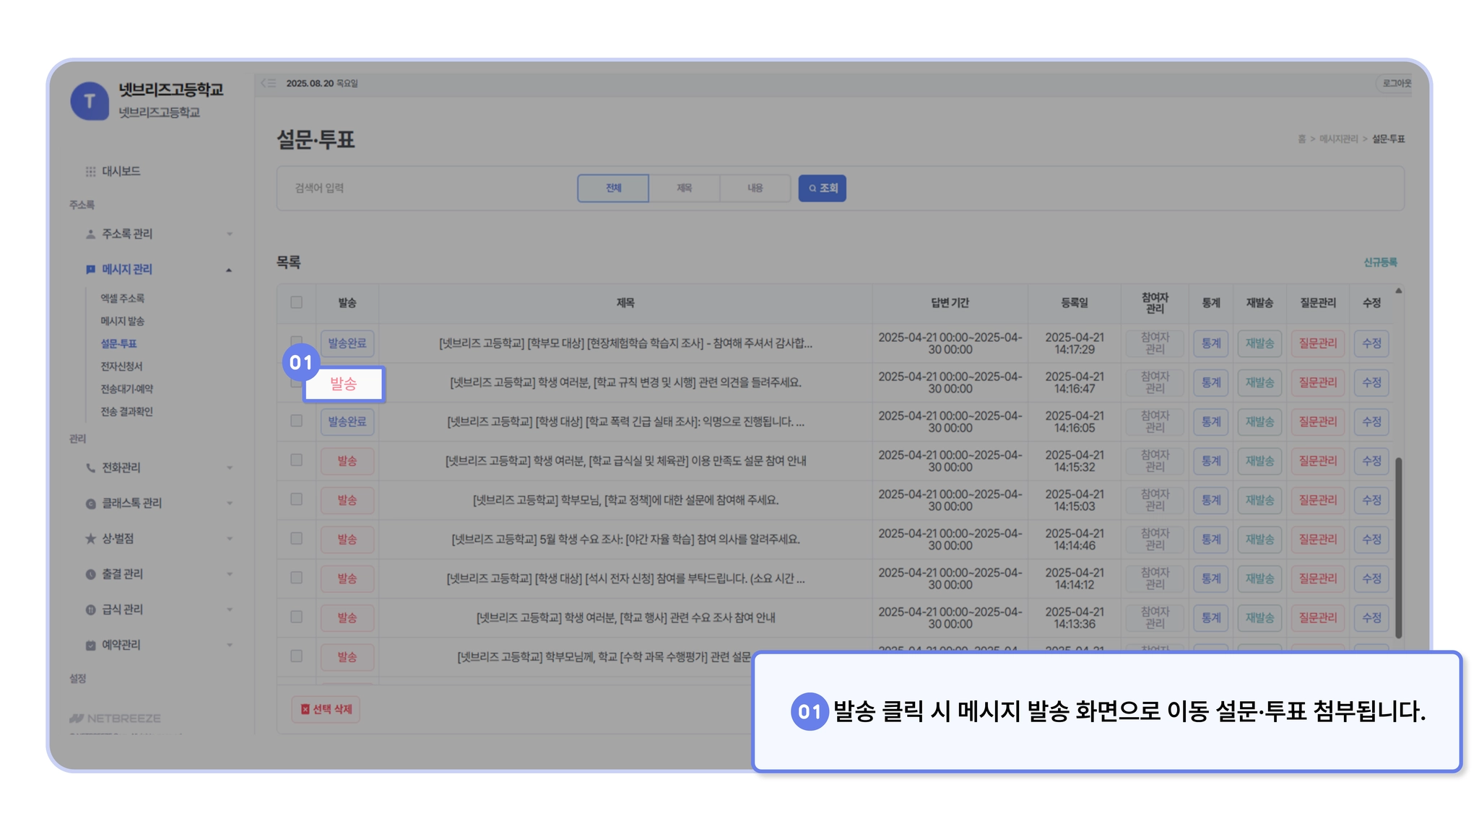Click the 선택 삭제 button
The height and width of the screenshot is (831, 1479).
tap(326, 710)
